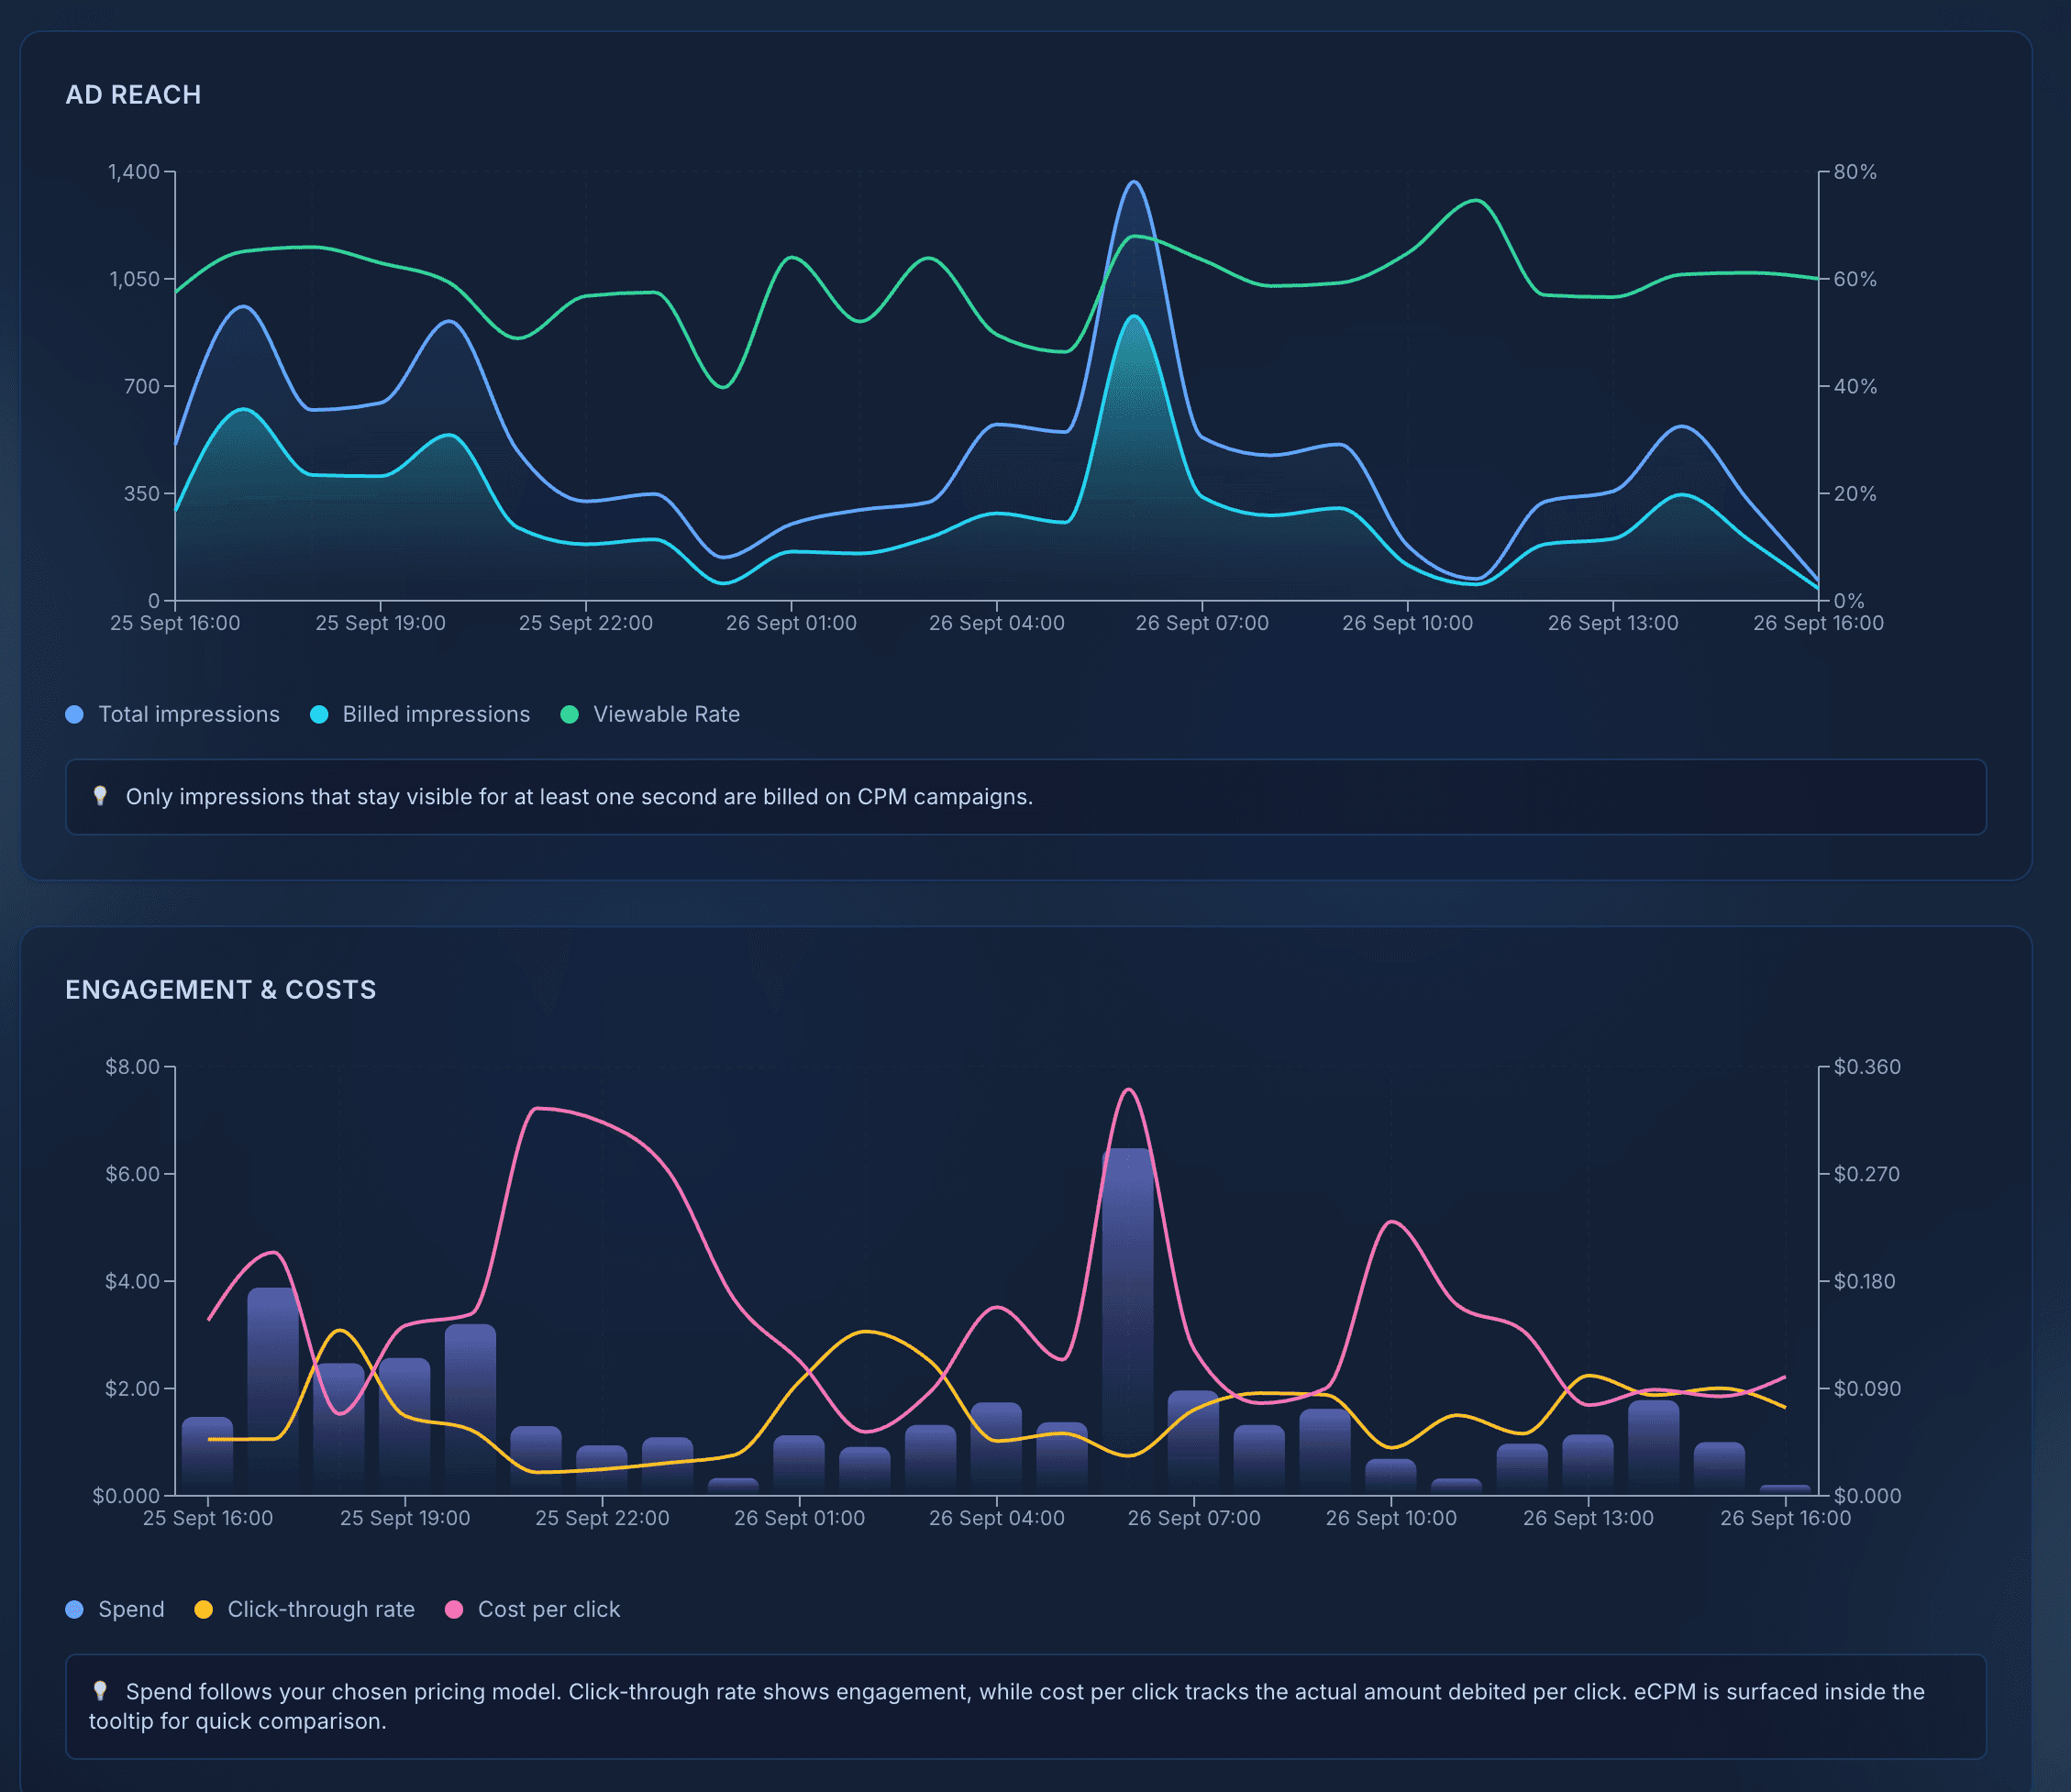2071x1792 pixels.
Task: Toggle the Cost per click legend item
Action: (532, 1609)
